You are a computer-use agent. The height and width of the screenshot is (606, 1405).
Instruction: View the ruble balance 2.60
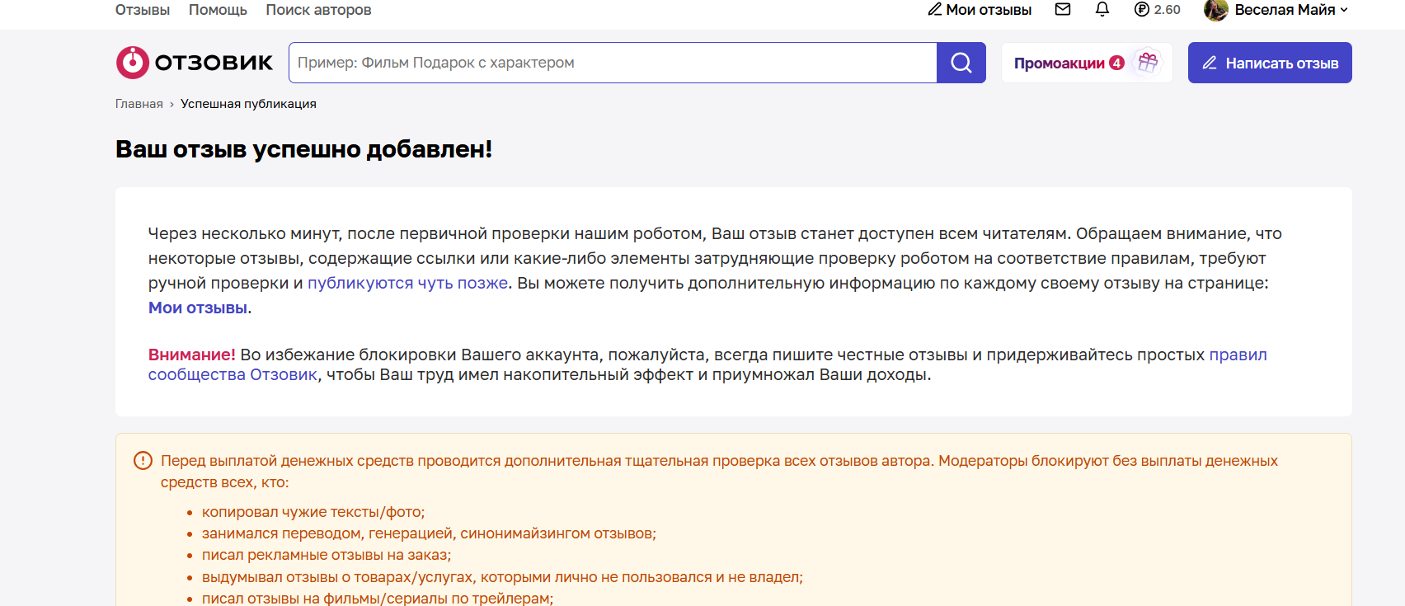point(1158,10)
